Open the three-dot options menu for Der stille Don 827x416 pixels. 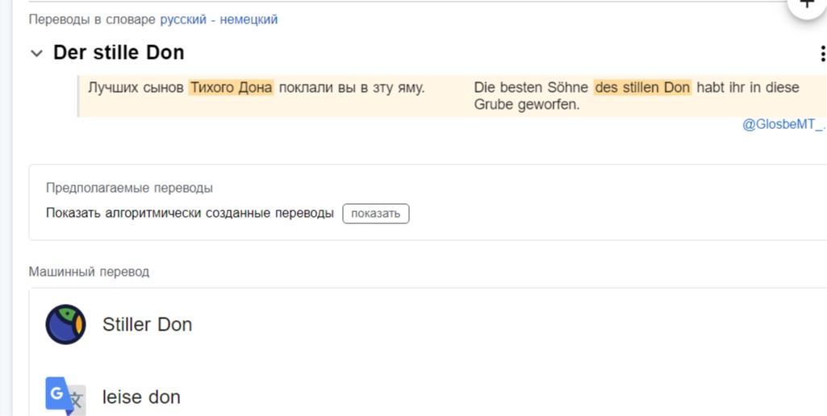tap(821, 54)
